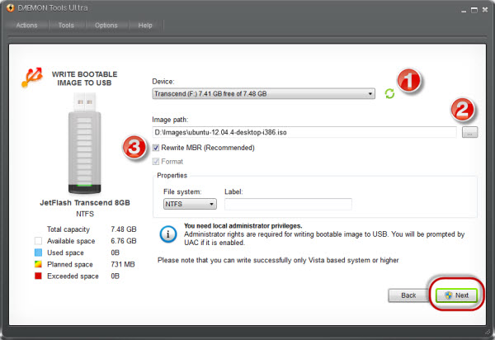Minimize the DAEMON Tools Ultra window
Viewport: 495px width, 340px height.
click(464, 11)
